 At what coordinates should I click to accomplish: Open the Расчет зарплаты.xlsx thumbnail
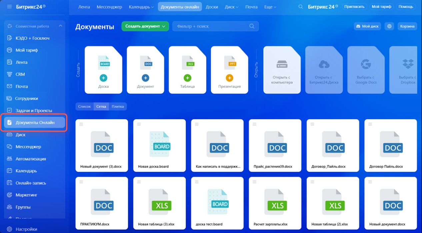tap(275, 203)
